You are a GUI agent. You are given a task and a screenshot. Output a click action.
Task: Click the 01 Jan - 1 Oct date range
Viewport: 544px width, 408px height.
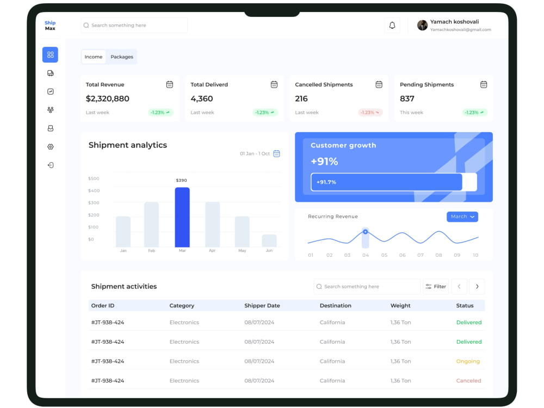(x=255, y=153)
